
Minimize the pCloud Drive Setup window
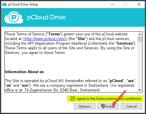click(112, 4)
